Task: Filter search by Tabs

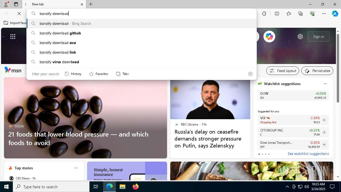Action: pos(122,74)
